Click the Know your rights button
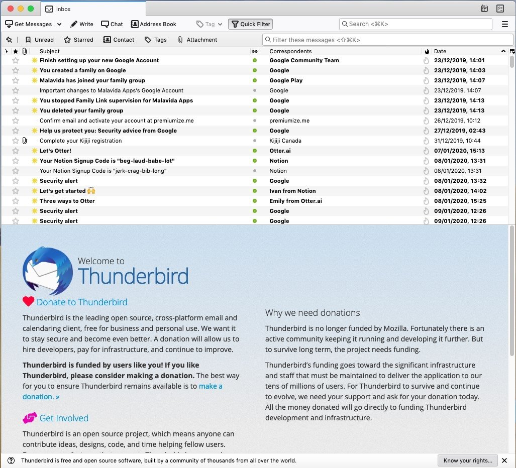The image size is (516, 468). [467, 460]
